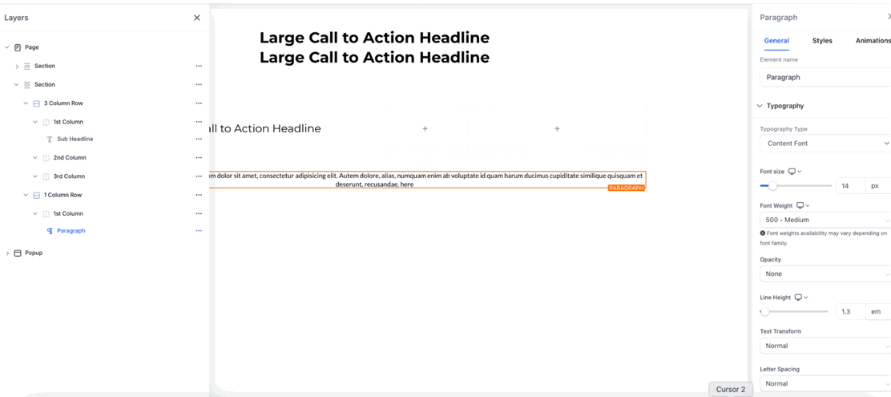Screen dimensions: 891x397
Task: Open the Opacity dropdown
Action: 825,273
